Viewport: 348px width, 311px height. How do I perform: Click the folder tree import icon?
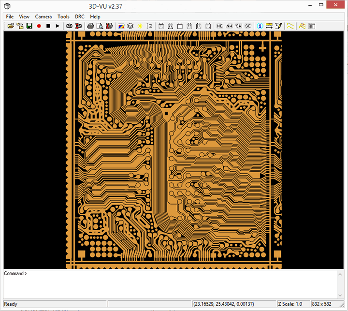click(20, 26)
